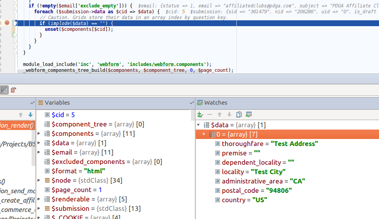Image resolution: width=379 pixels, height=219 pixels.
Task: Move watch down with arrow icon
Action: click(229, 114)
